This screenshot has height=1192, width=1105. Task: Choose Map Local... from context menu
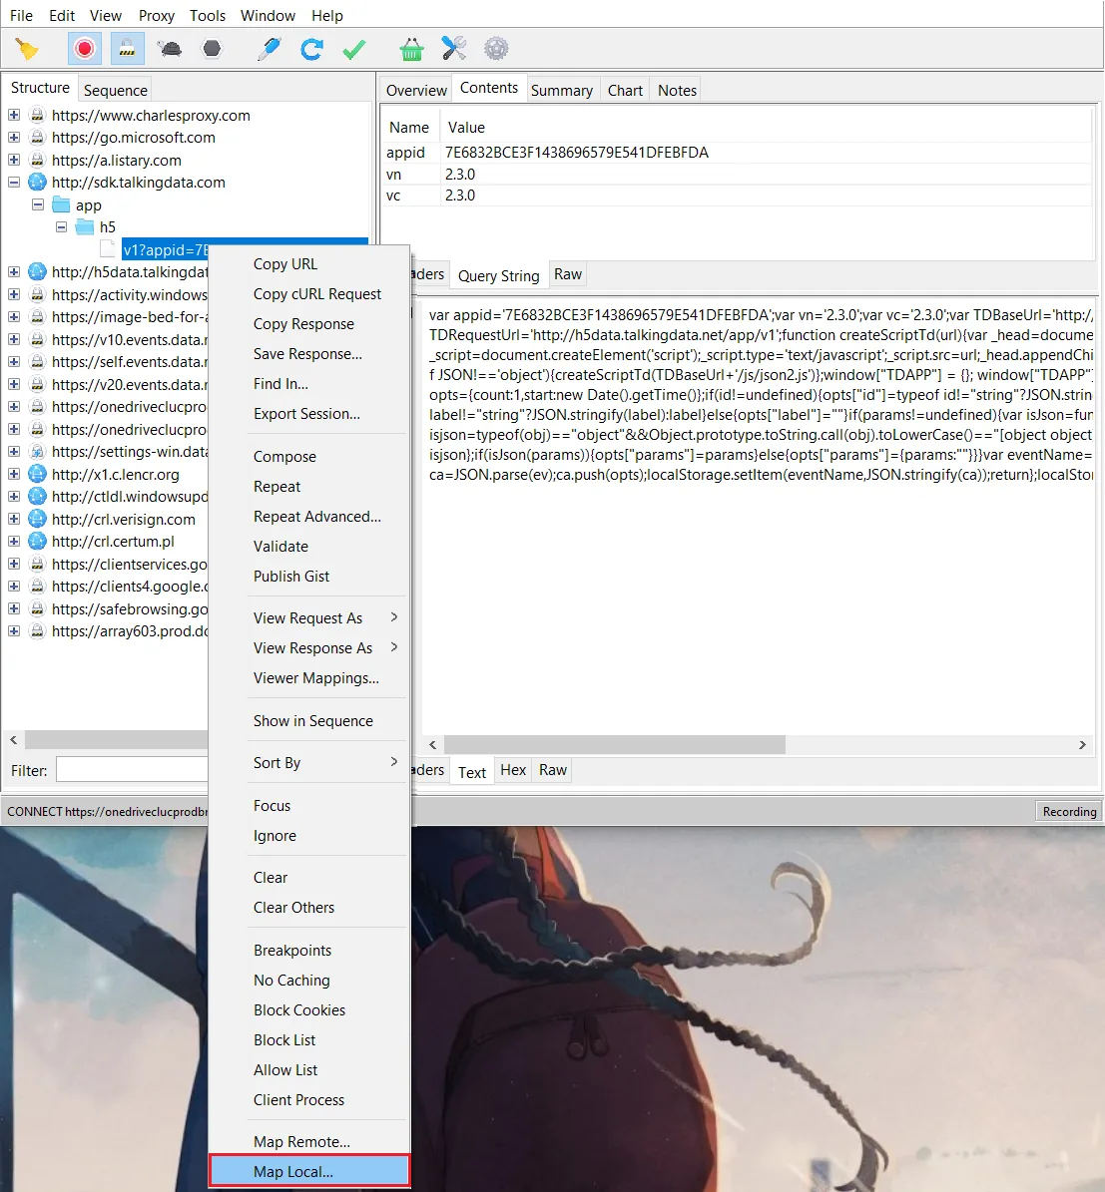pos(309,1171)
